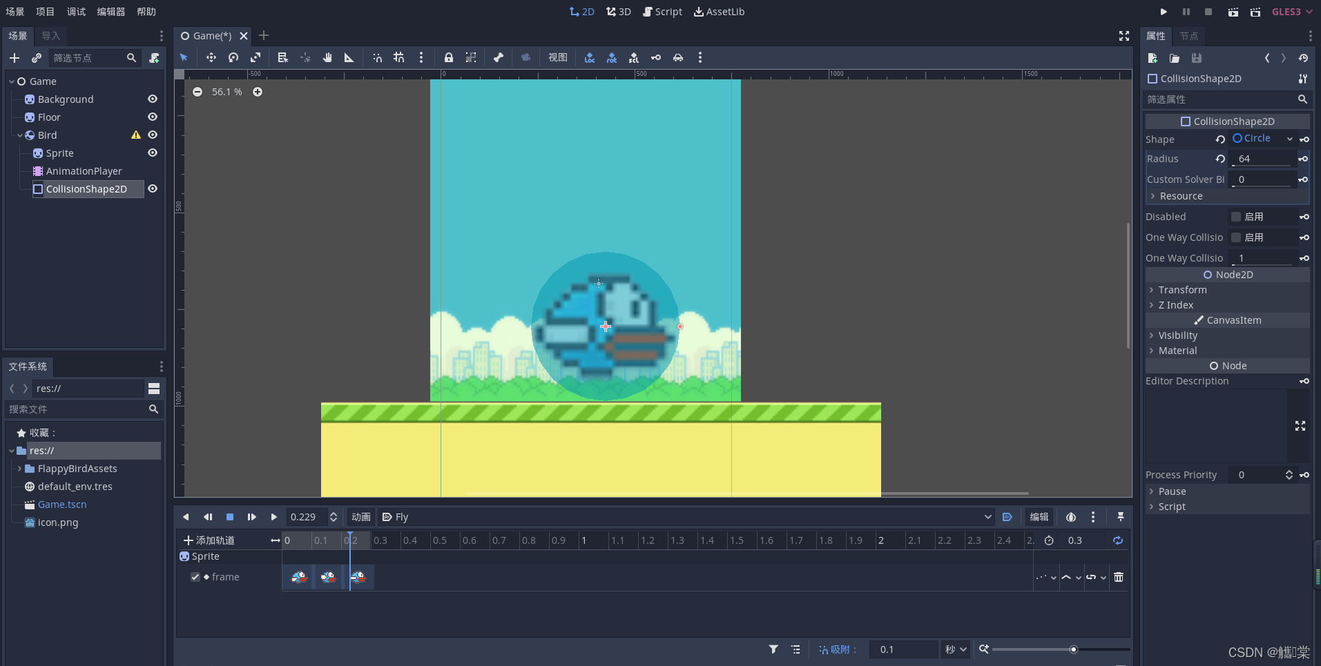Viewport: 1321px width, 666px height.
Task: Toggle visibility of the Background node
Action: point(153,99)
